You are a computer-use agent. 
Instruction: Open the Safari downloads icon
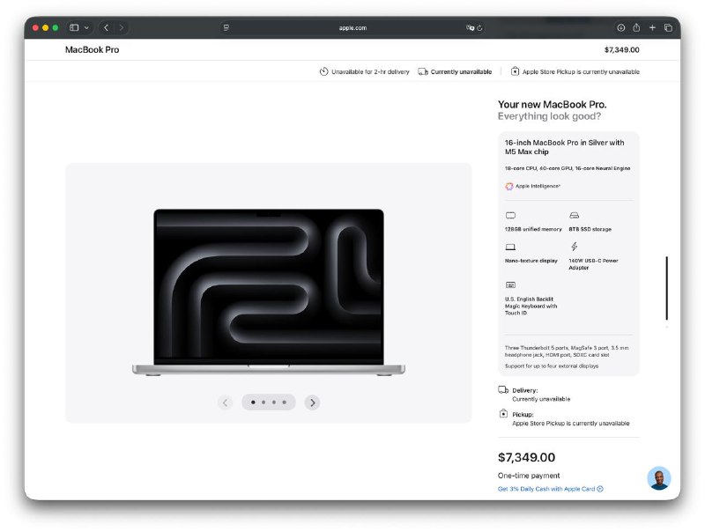click(620, 28)
